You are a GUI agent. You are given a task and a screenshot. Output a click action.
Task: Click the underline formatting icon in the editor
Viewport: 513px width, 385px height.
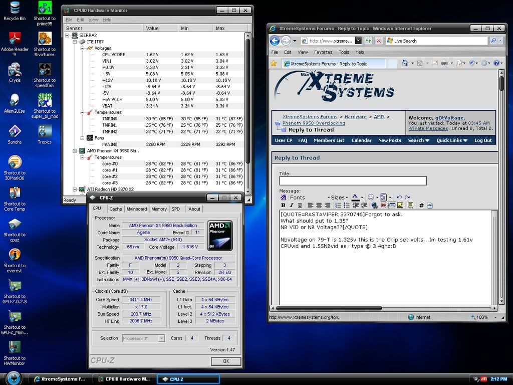point(300,205)
